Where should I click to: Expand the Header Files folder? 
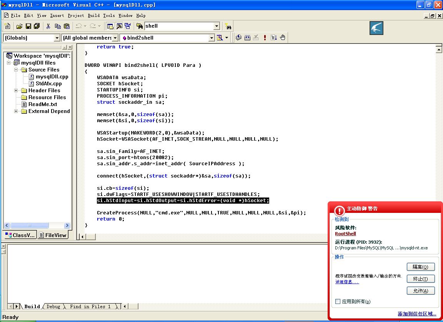pos(16,91)
